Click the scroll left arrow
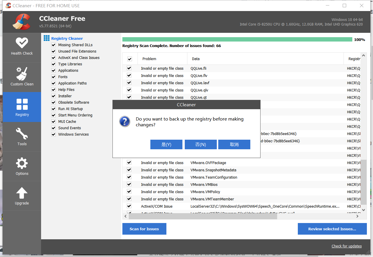The height and width of the screenshot is (257, 373). [126, 216]
